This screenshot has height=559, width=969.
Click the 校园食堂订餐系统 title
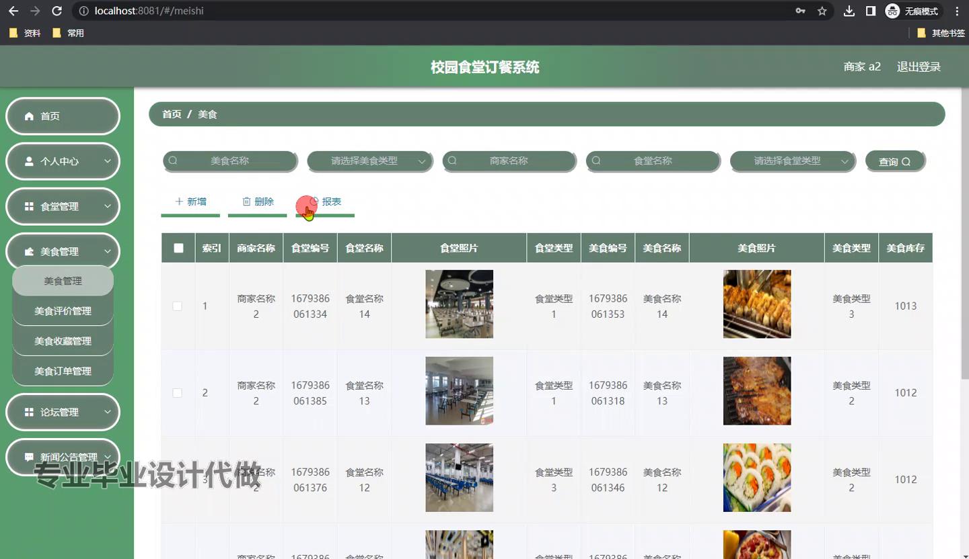pyautogui.click(x=485, y=67)
